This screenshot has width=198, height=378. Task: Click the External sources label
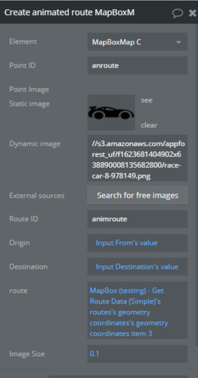pyautogui.click(x=37, y=195)
